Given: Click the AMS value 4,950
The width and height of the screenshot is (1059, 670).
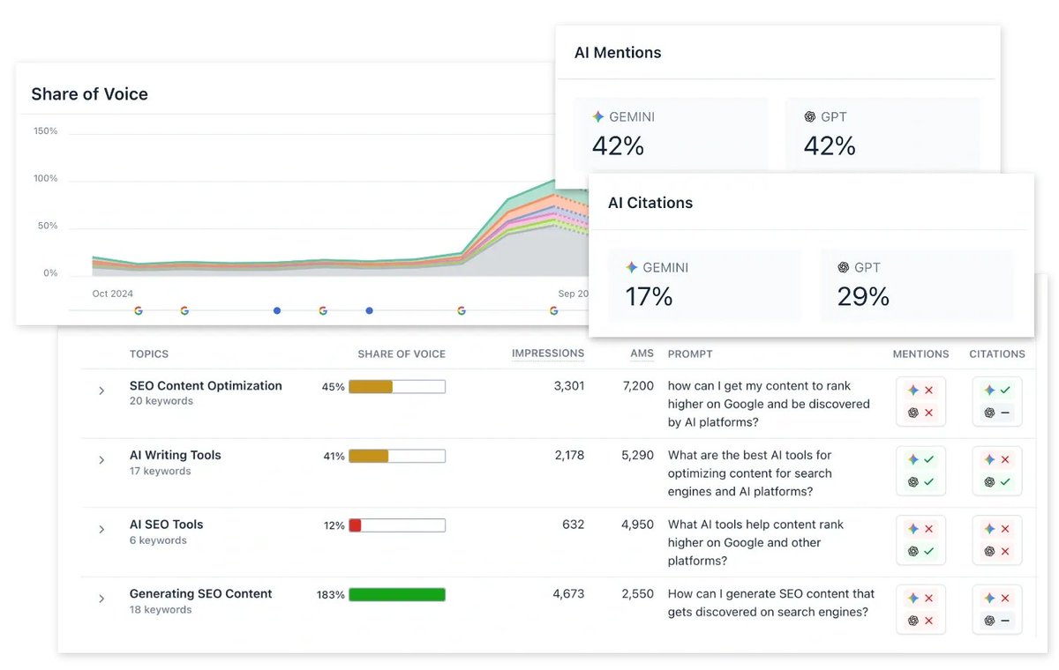Looking at the screenshot, I should (638, 525).
